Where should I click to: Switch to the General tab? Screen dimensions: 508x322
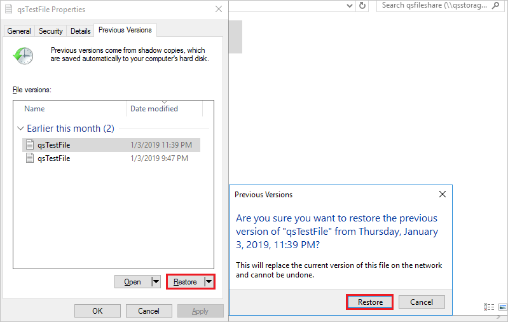point(19,31)
